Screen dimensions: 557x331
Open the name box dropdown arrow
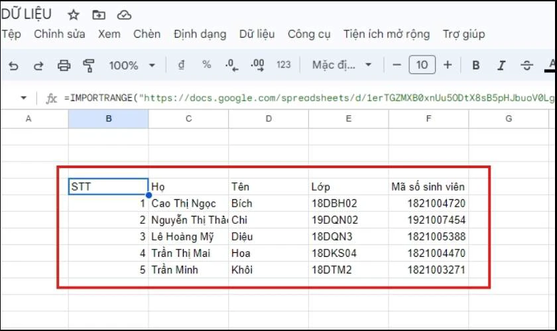[x=23, y=97]
